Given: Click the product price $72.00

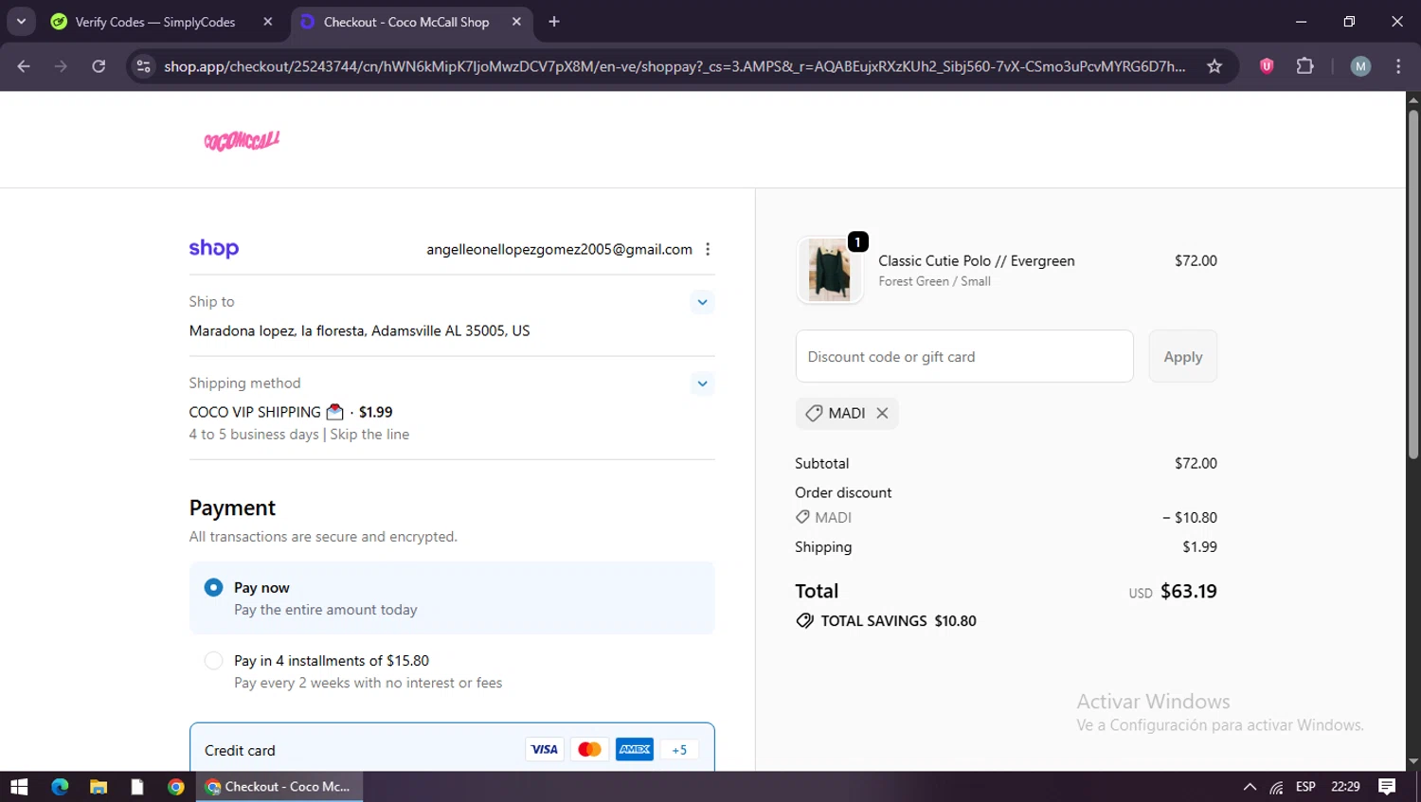Looking at the screenshot, I should (x=1196, y=260).
